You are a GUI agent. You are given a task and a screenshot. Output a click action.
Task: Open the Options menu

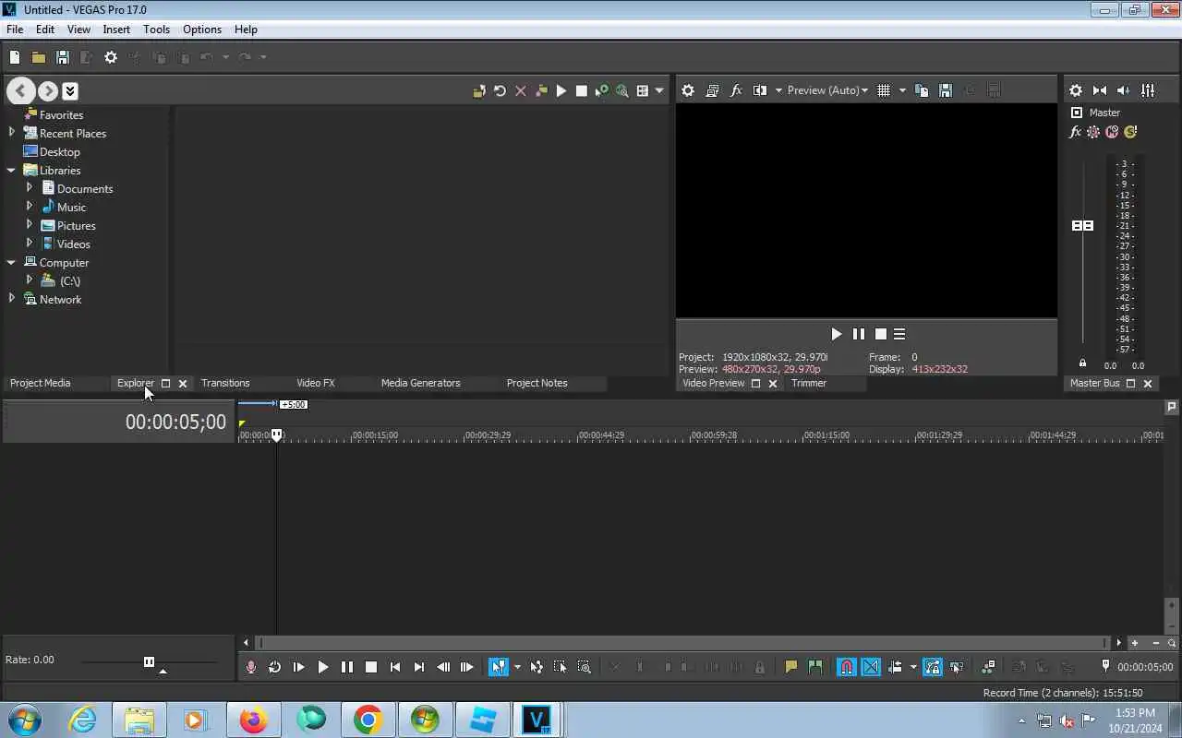point(202,30)
